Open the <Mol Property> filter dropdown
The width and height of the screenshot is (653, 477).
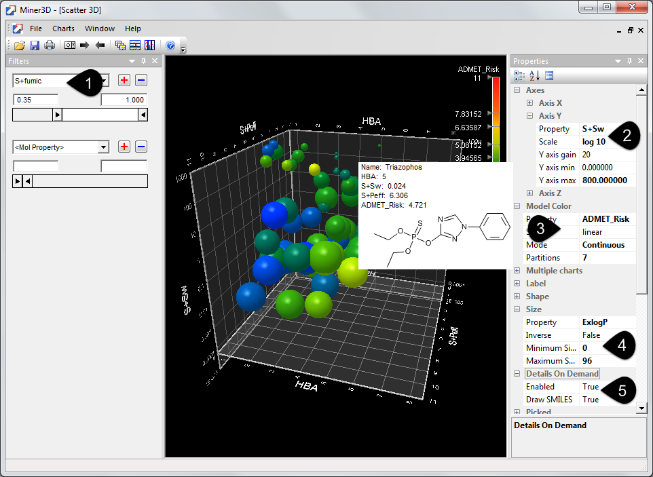pyautogui.click(x=103, y=147)
